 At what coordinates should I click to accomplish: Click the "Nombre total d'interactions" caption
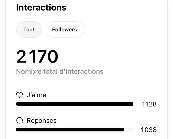point(59,71)
